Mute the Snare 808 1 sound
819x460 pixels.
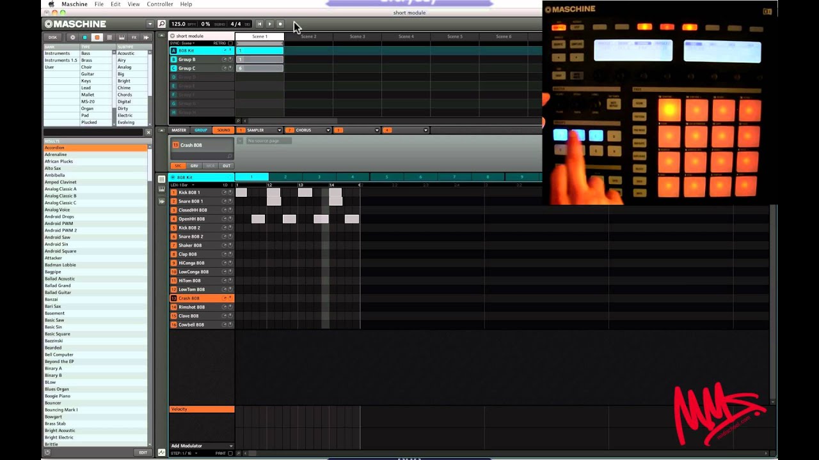click(x=225, y=201)
